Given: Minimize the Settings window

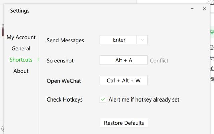Looking at the screenshot, I should pyautogui.click(x=192, y=9).
